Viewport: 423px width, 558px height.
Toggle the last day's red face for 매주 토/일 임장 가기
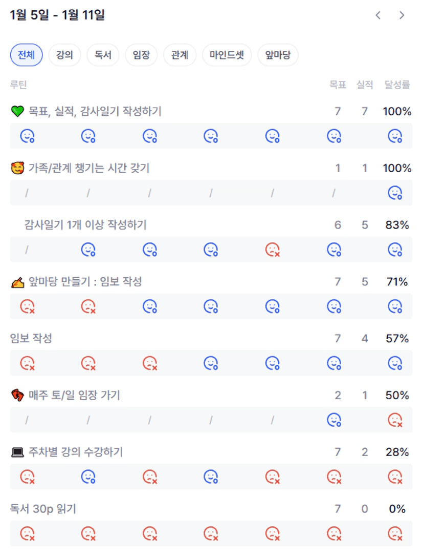395,420
